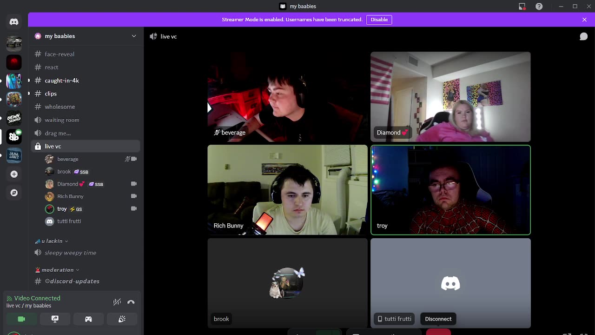Open the red glowing server icon
The image size is (595, 335).
[x=14, y=62]
